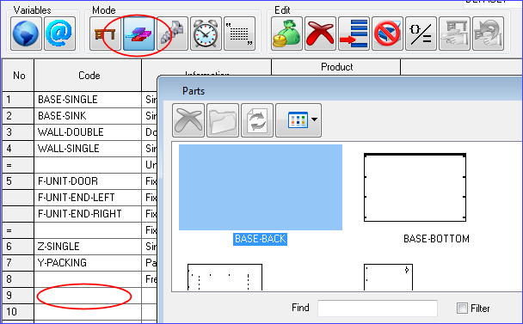Click the globe icon under Variables
The width and height of the screenshot is (523, 324).
pos(26,34)
